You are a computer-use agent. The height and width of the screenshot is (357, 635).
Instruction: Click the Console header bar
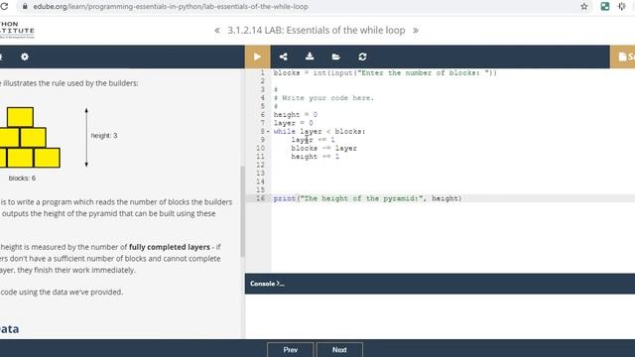pyautogui.click(x=440, y=284)
